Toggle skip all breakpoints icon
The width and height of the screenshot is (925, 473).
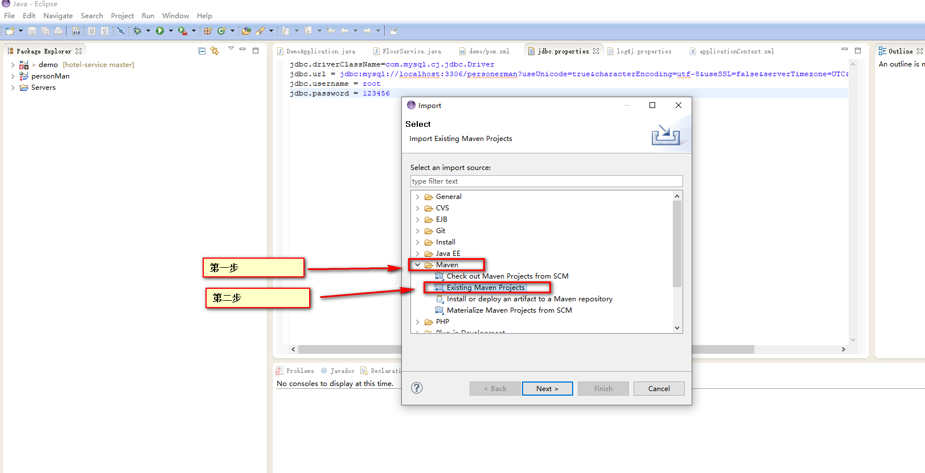[x=121, y=31]
